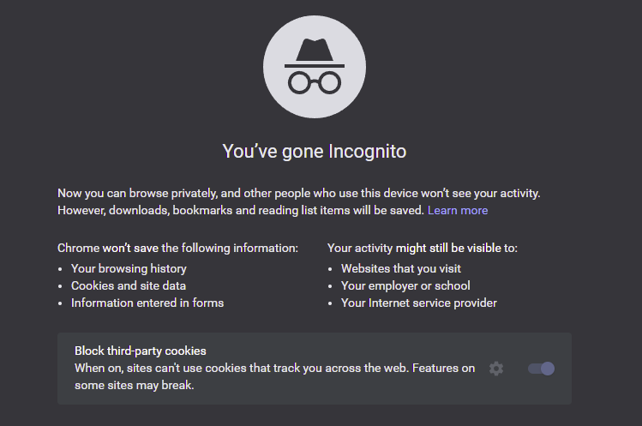The width and height of the screenshot is (642, 426).
Task: Click "Your activity might still be visible to" heading
Action: point(422,249)
